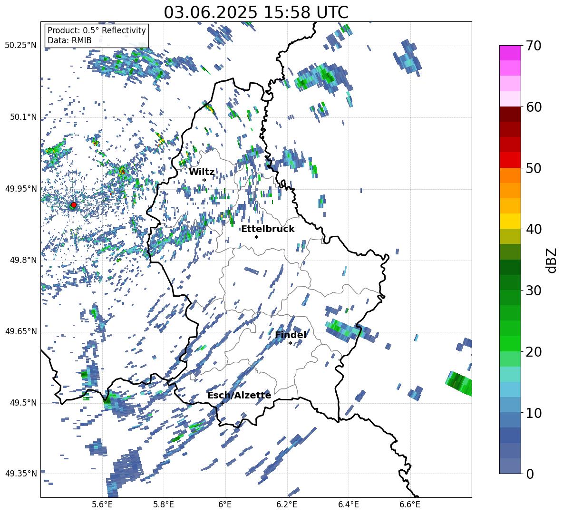Click the Wiltz city label
This screenshot has height=514, width=563.
202,172
